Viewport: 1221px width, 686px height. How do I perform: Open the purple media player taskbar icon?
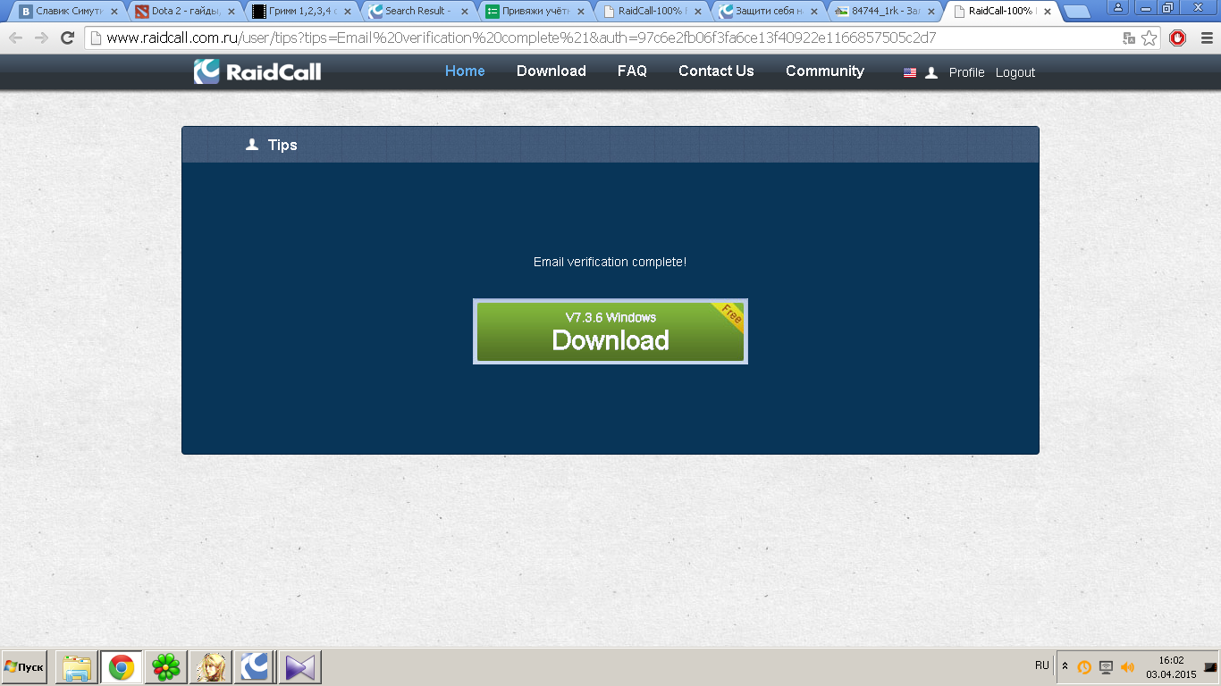[x=299, y=667]
